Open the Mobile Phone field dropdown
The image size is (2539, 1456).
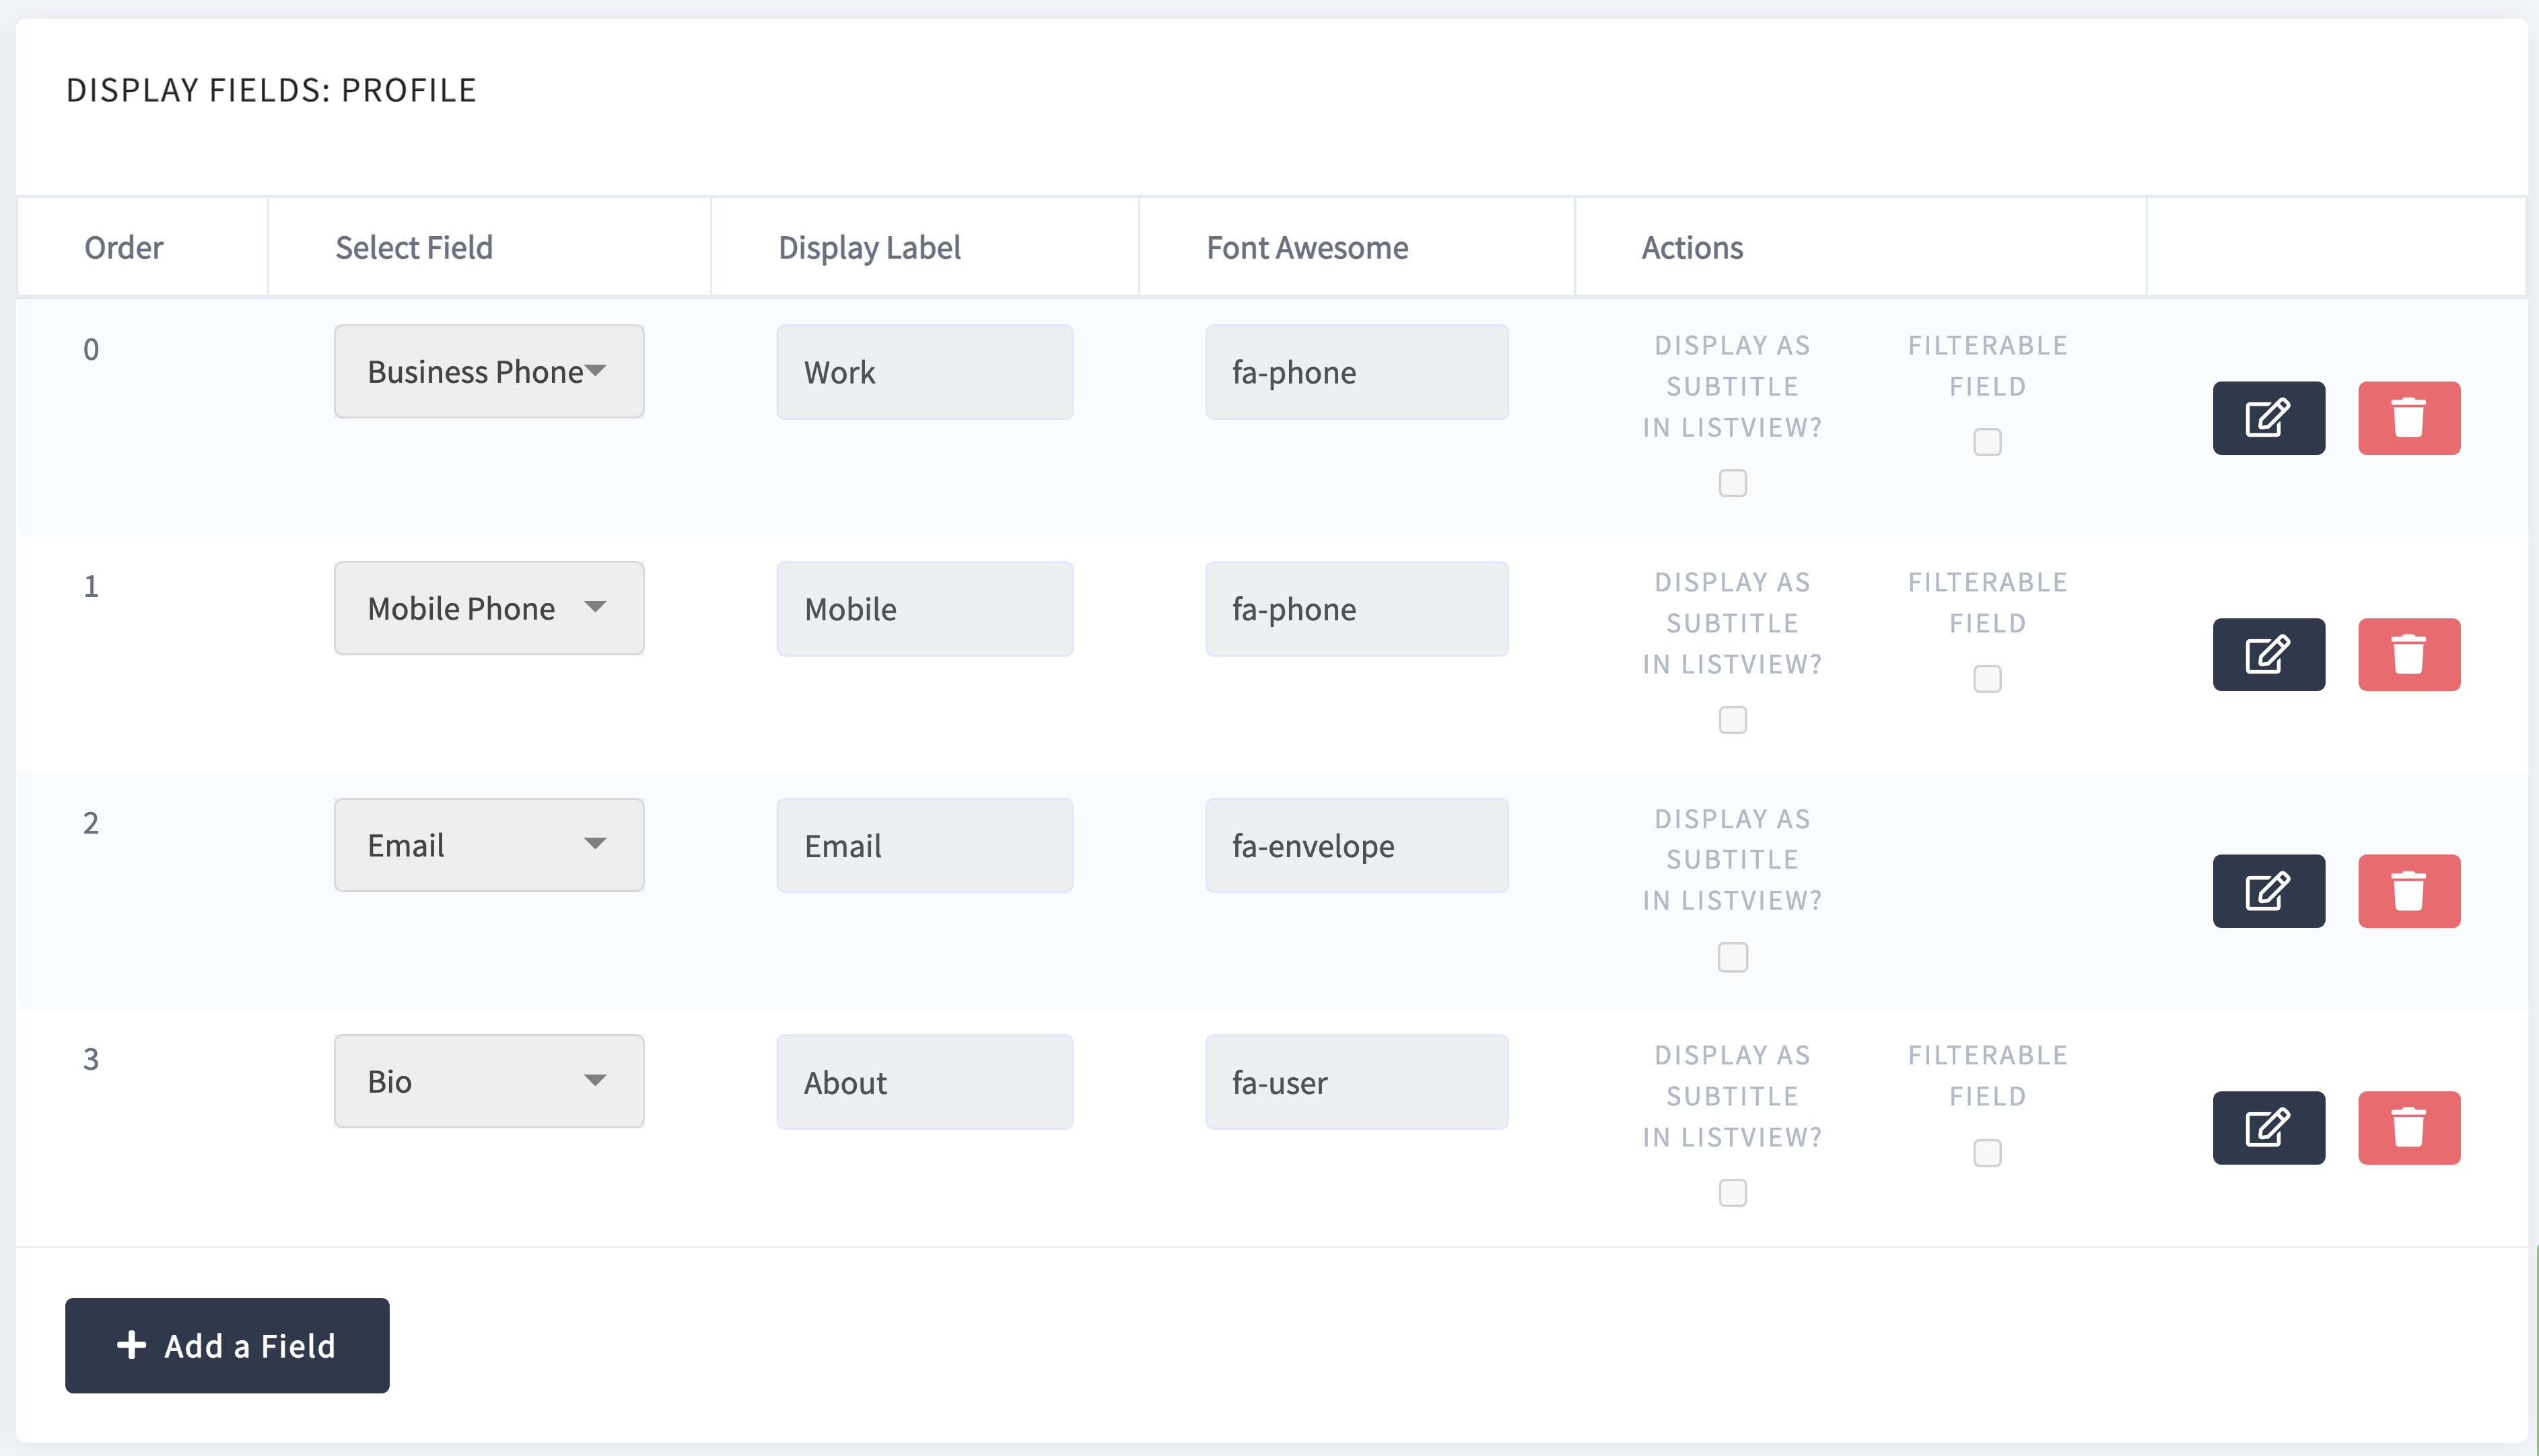488,608
